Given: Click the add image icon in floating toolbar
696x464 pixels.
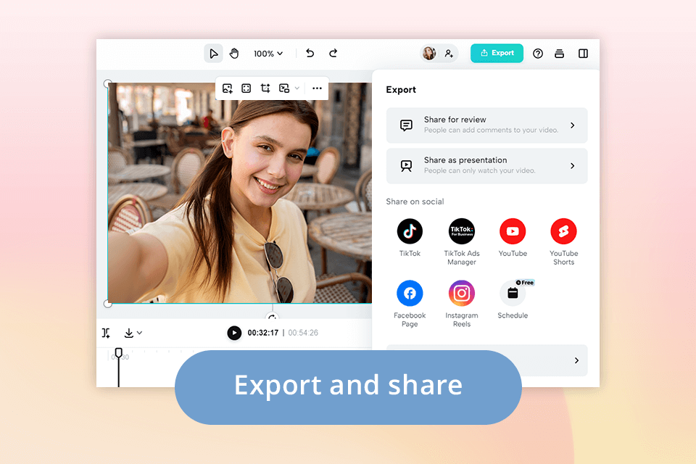Looking at the screenshot, I should click(227, 88).
